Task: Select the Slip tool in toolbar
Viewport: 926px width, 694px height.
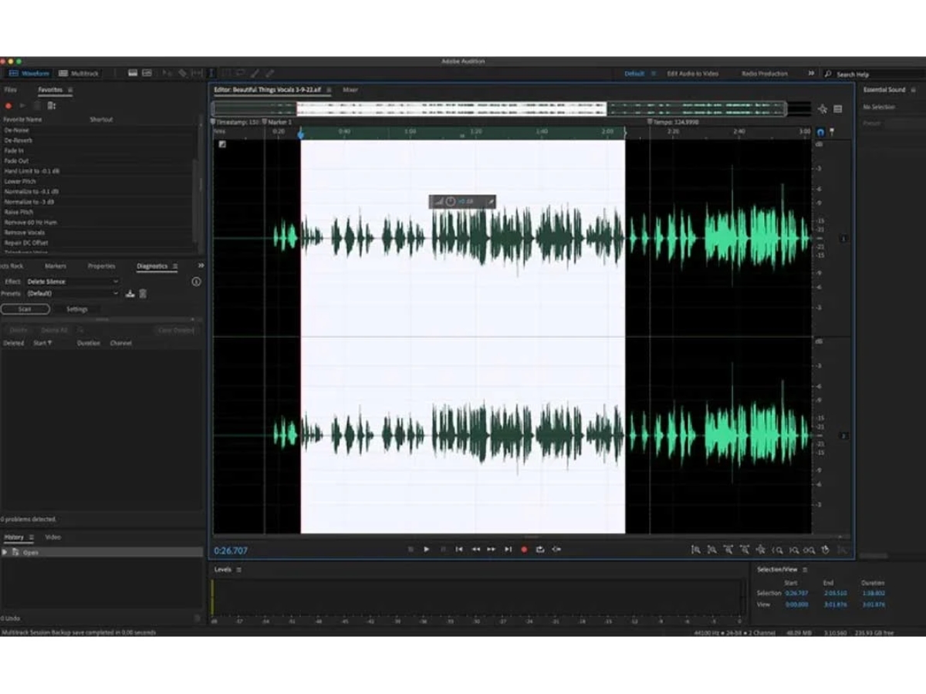Action: [x=197, y=73]
